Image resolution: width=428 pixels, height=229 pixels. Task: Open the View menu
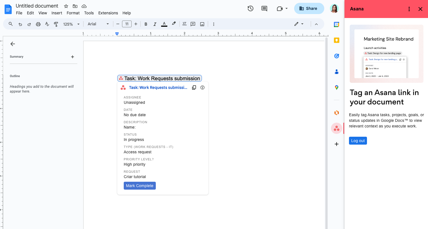[43, 13]
